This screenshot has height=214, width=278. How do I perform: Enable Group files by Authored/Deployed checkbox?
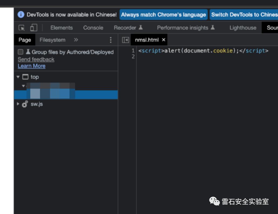(21, 52)
